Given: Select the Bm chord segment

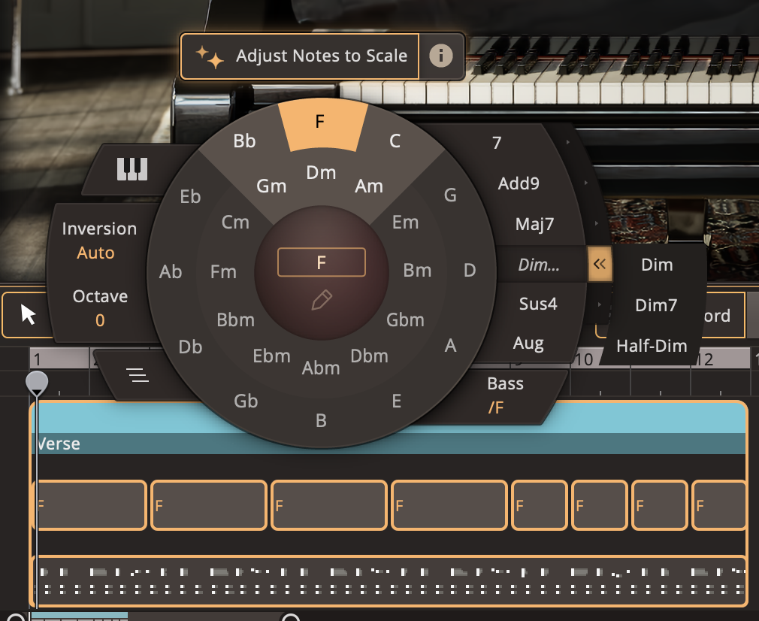Looking at the screenshot, I should [x=417, y=271].
